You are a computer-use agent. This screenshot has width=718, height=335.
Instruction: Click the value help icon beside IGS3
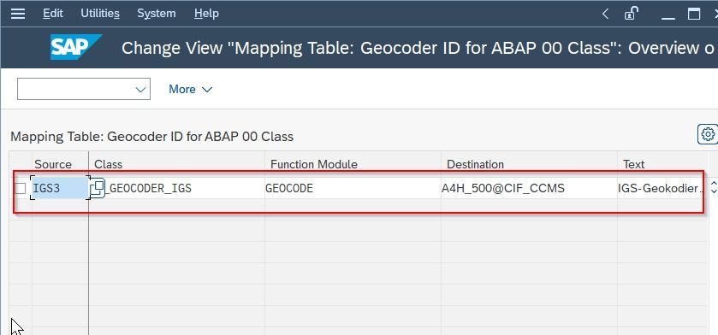(x=98, y=188)
